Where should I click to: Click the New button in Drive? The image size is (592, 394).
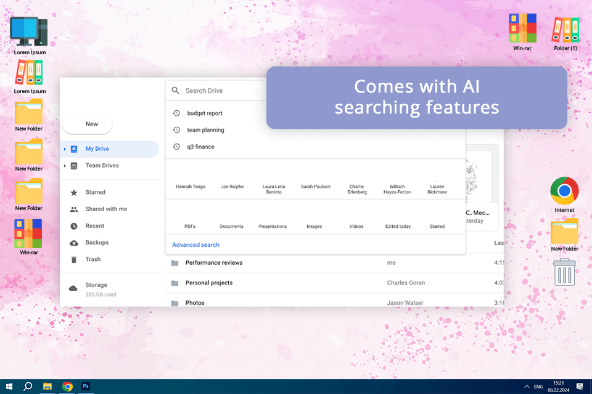[87, 124]
